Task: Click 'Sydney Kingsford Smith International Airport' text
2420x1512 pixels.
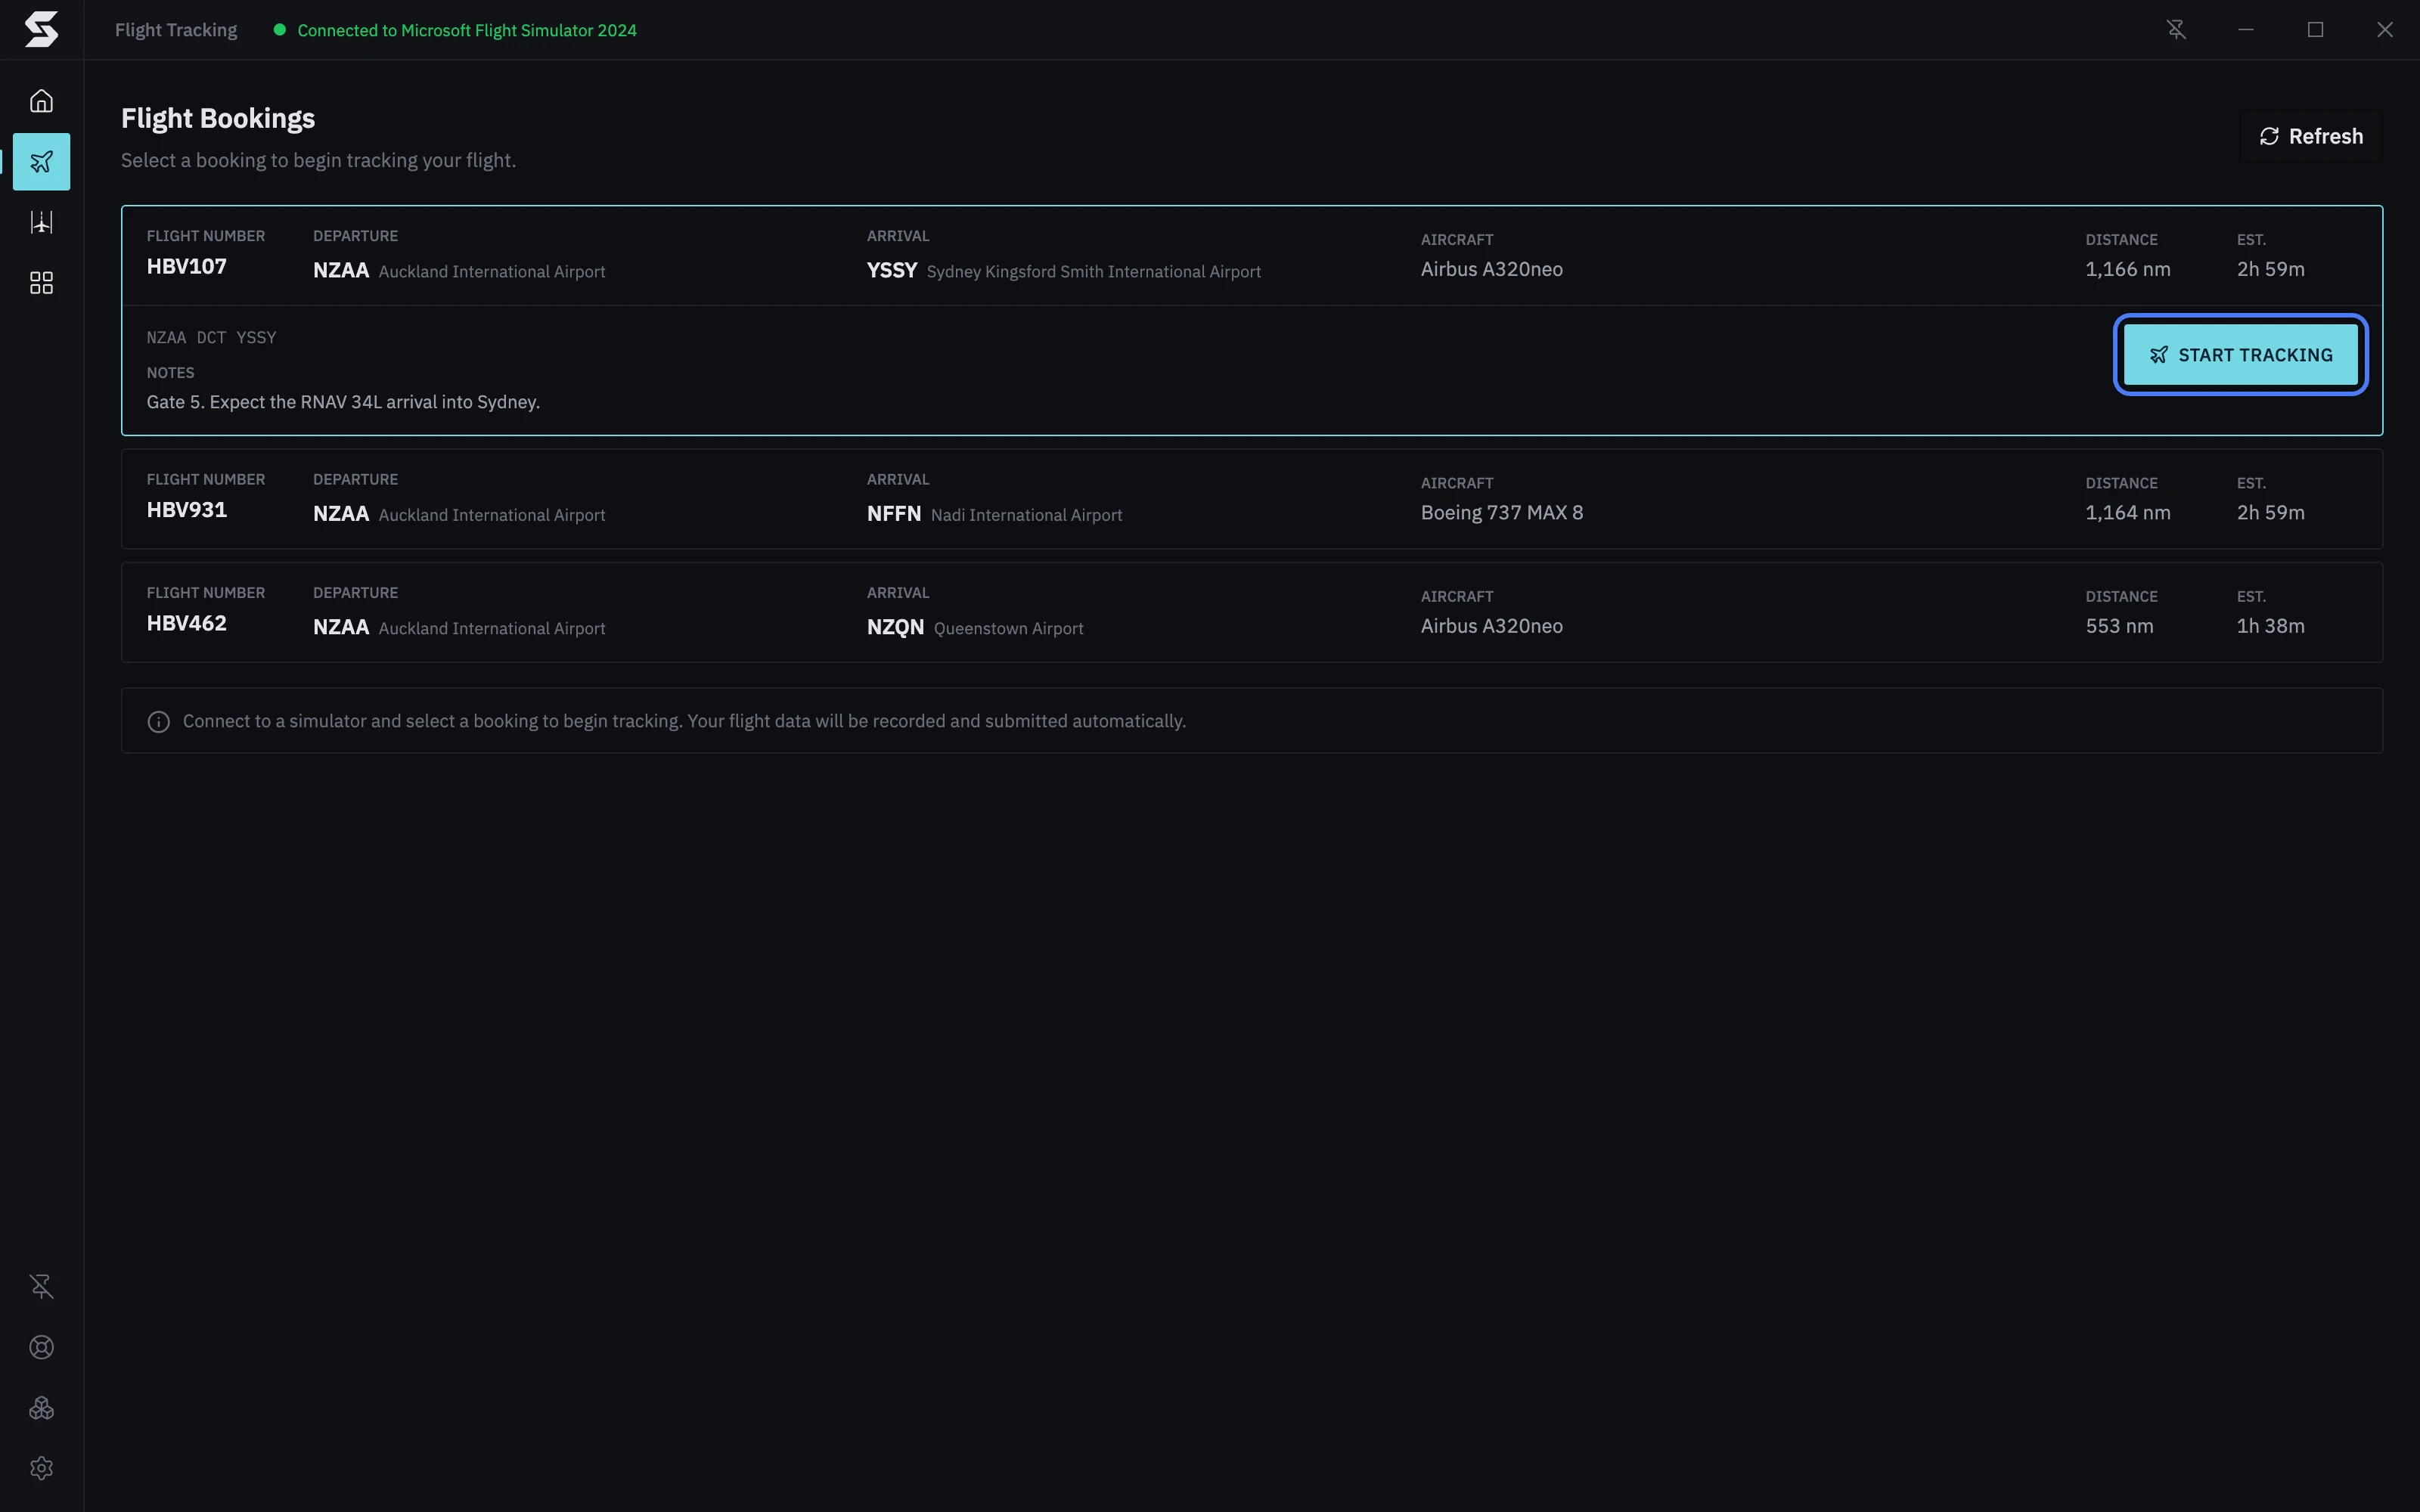Action: [x=1093, y=272]
